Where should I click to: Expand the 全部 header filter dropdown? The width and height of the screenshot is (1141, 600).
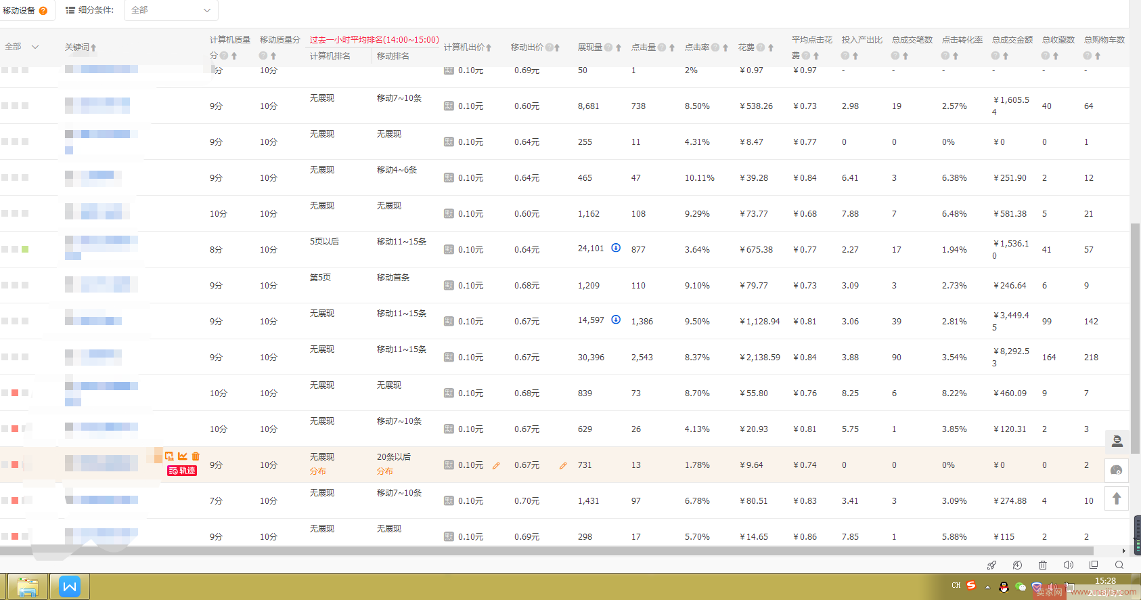(x=22, y=47)
